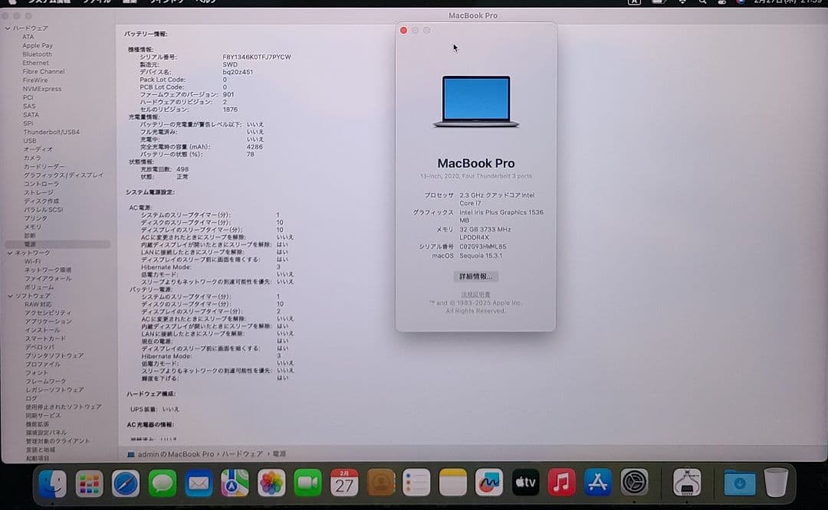
Task: Click the computer icon in path bar
Action: pos(131,454)
